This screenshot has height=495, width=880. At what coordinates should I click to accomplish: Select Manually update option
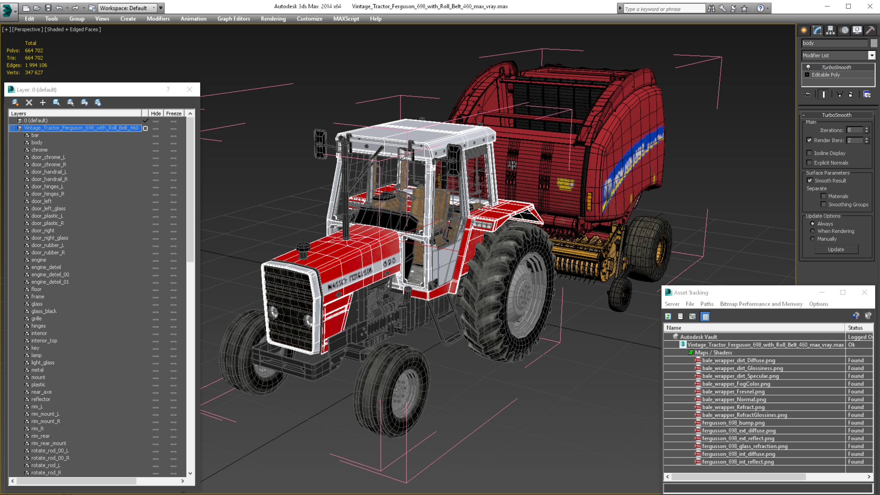pos(812,239)
